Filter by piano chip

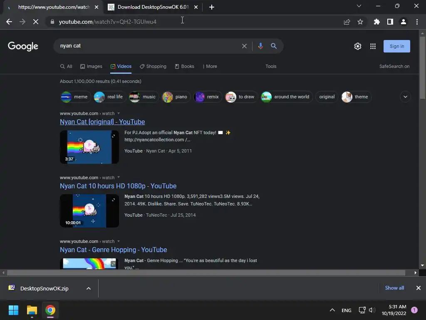[176, 97]
